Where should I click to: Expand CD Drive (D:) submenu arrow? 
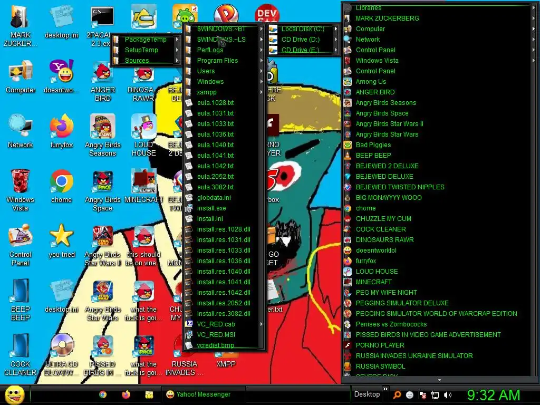336,40
